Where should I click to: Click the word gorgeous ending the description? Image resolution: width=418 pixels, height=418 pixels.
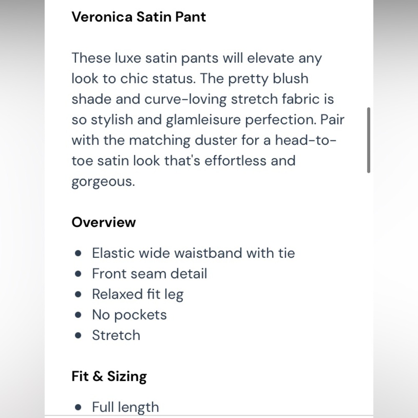pyautogui.click(x=103, y=182)
